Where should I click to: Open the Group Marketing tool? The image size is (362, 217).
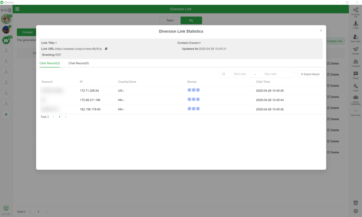[356, 100]
